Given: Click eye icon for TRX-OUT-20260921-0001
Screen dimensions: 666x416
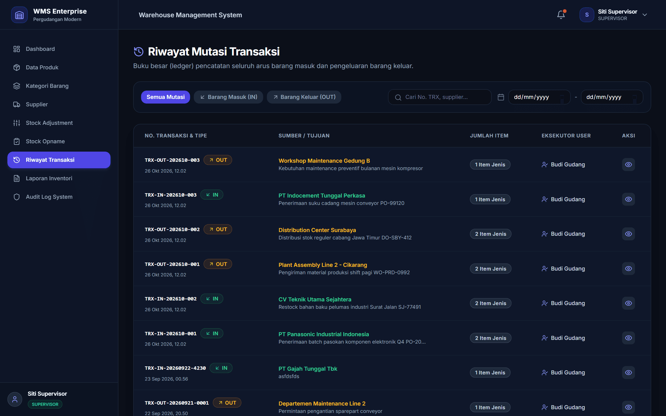Looking at the screenshot, I should pyautogui.click(x=628, y=407).
